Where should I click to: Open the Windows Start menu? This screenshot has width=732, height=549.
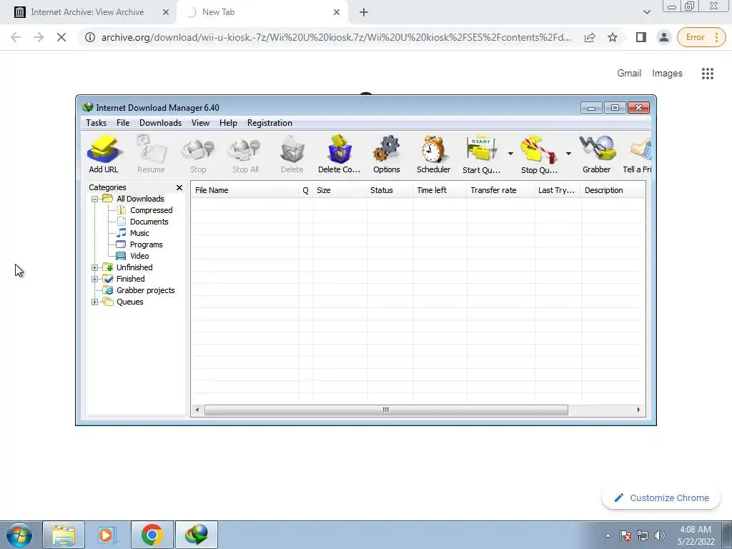19,535
